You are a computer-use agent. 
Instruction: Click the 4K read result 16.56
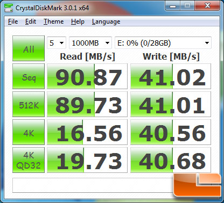(87, 132)
